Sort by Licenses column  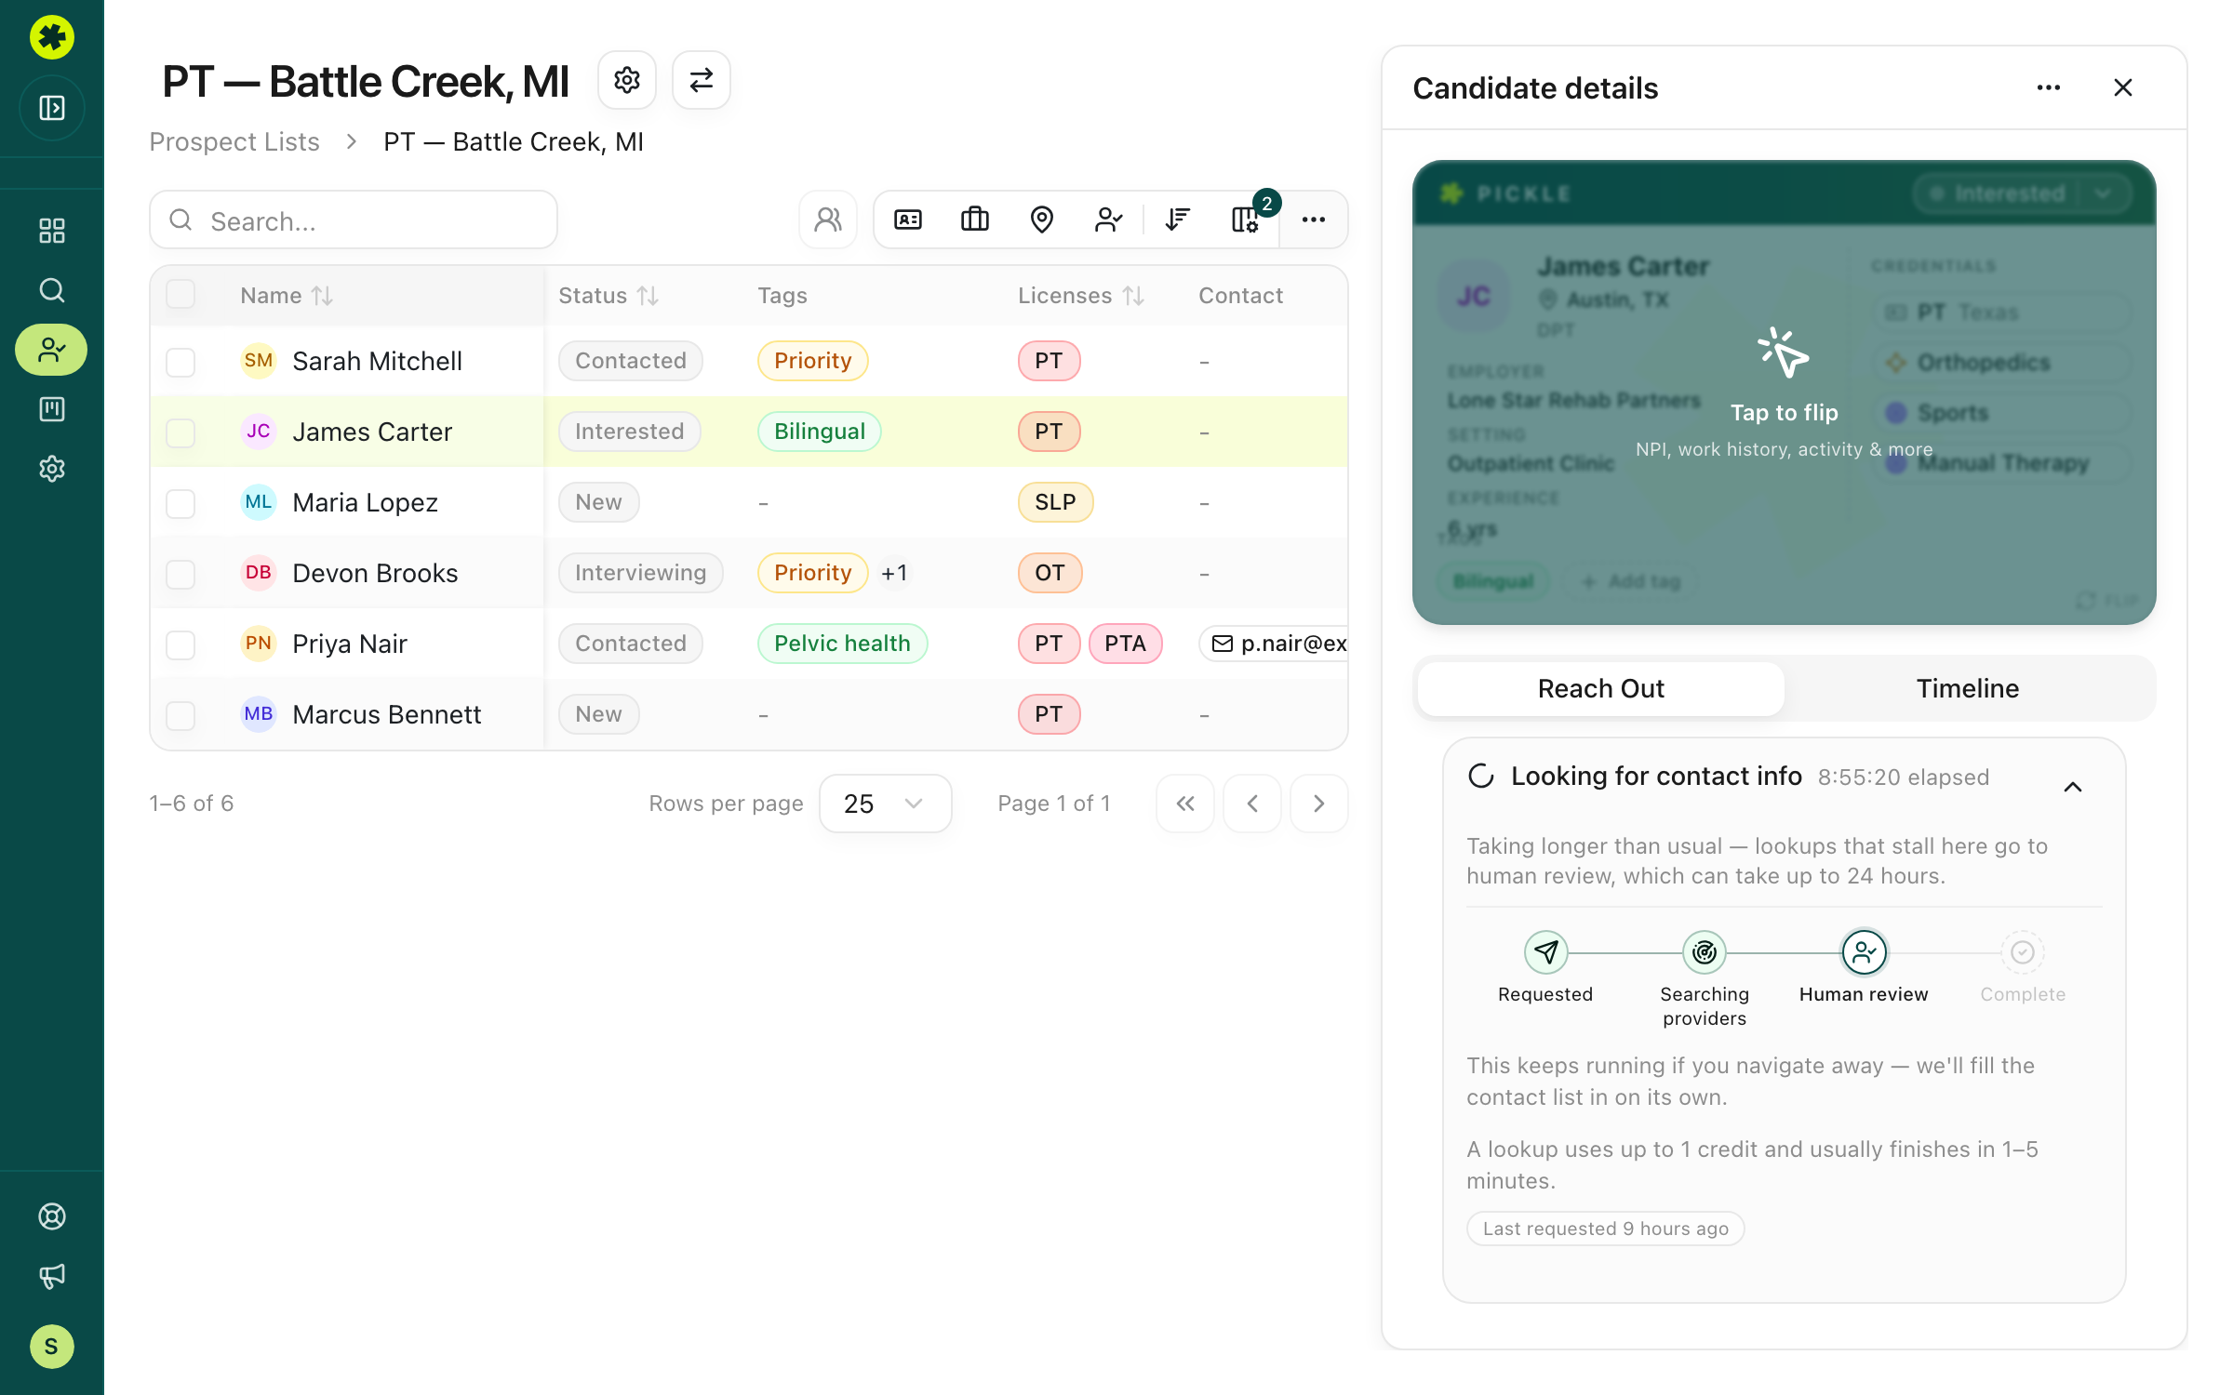coord(1081,296)
